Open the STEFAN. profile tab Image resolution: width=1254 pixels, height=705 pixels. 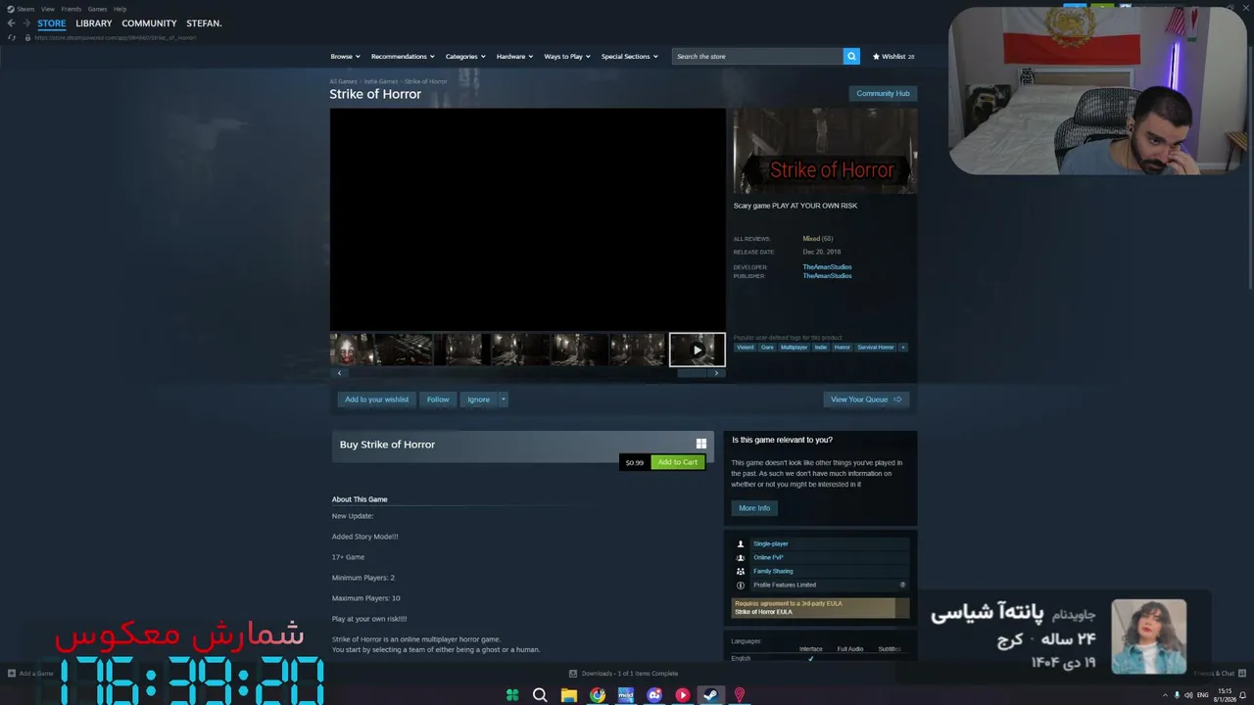pyautogui.click(x=204, y=23)
